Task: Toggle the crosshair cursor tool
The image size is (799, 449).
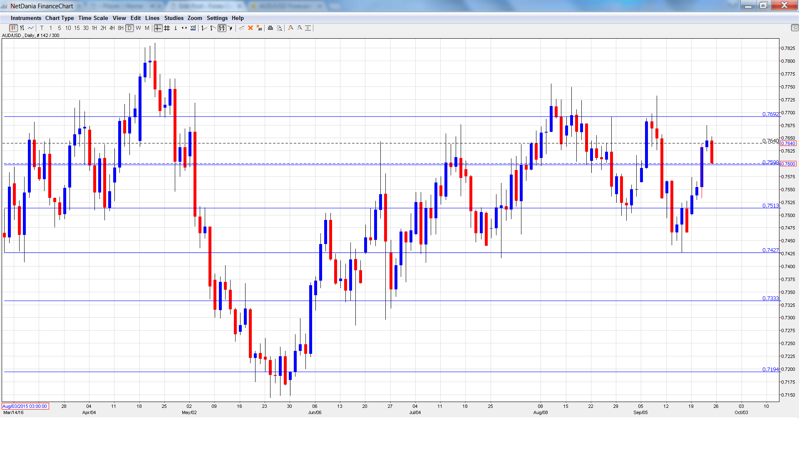Action: [158, 28]
